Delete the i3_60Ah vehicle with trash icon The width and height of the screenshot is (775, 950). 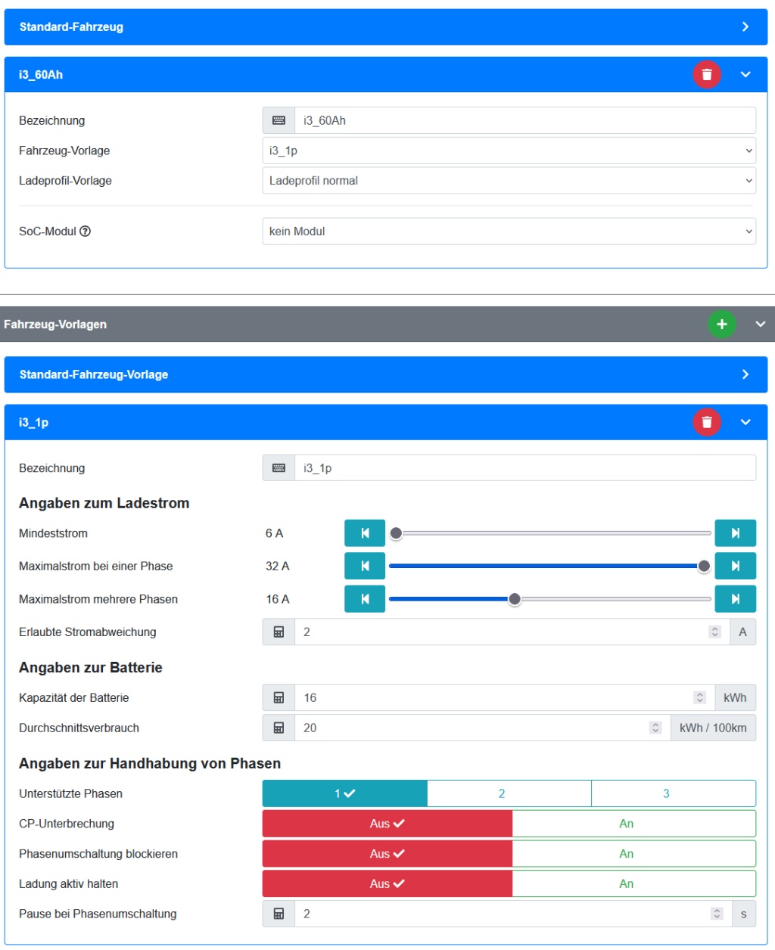tap(707, 75)
